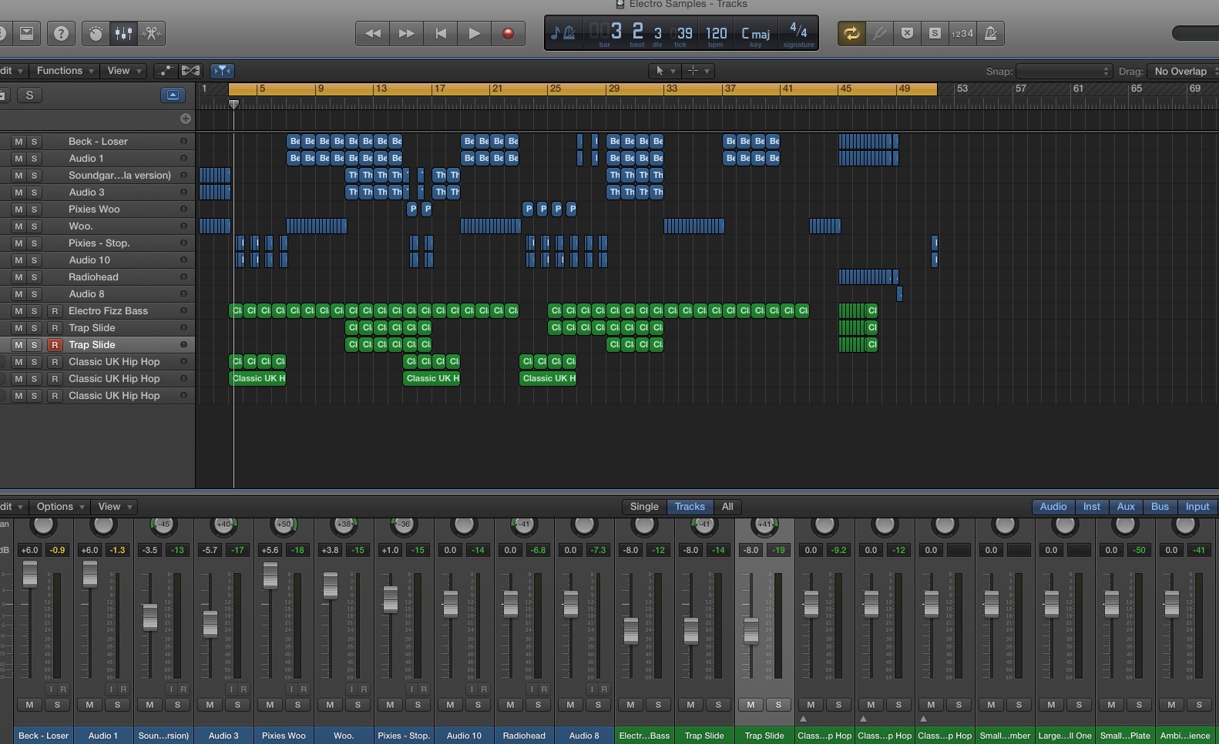
Task: Expand the Snap dropdown
Action: point(1063,71)
